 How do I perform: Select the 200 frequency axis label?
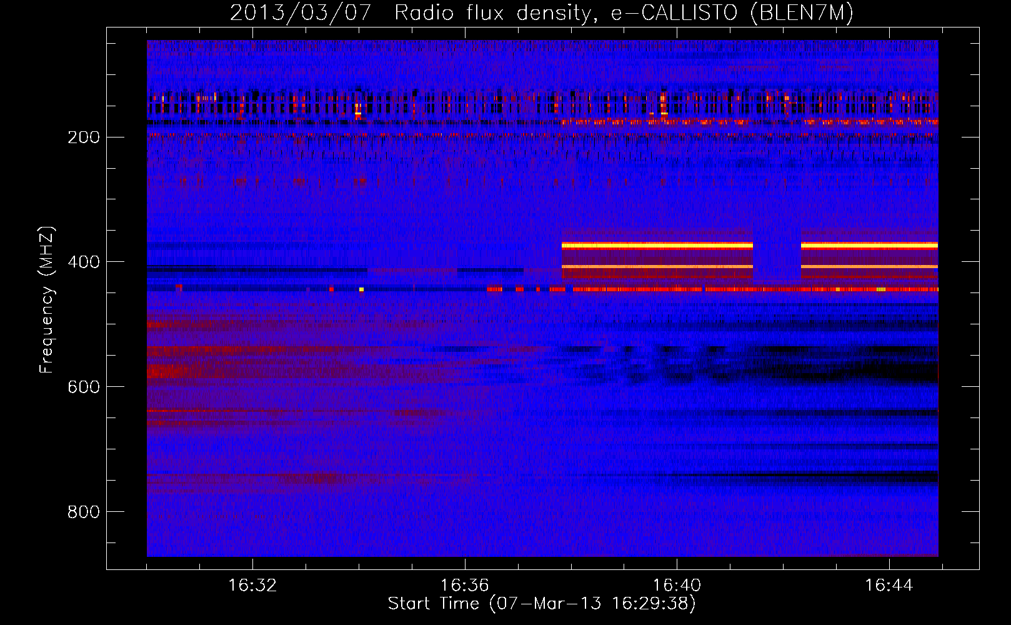84,137
